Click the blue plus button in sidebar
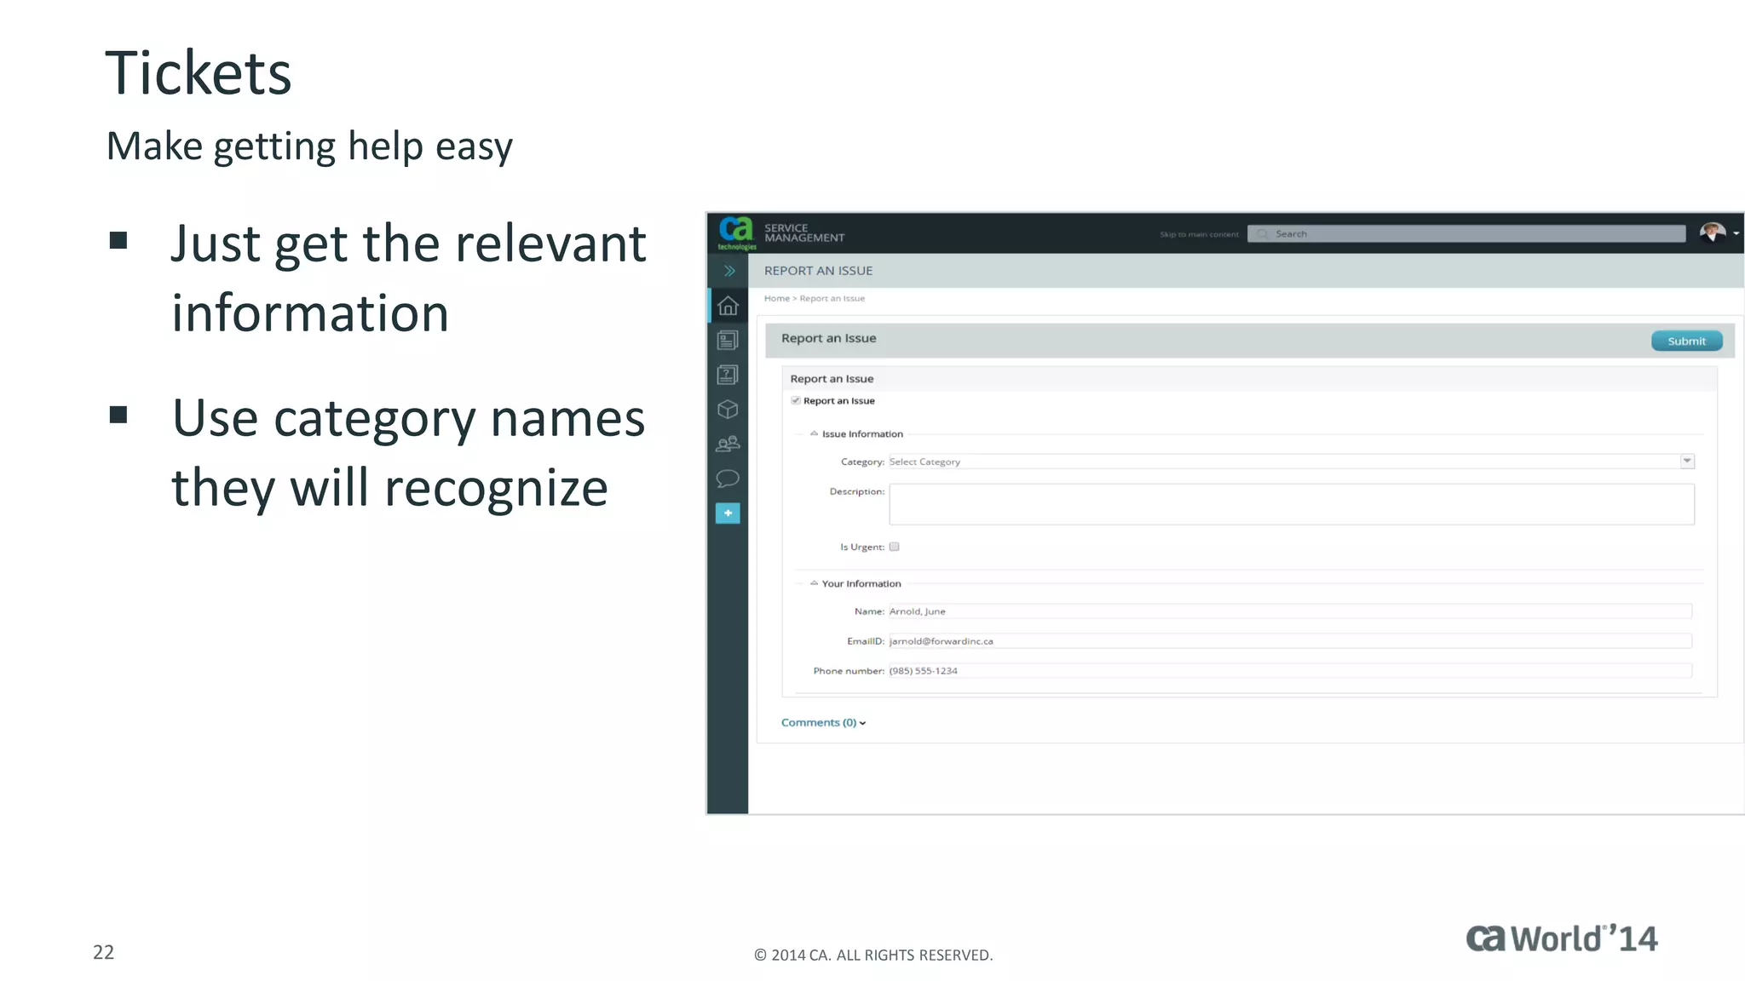Image resolution: width=1745 pixels, height=981 pixels. [728, 513]
